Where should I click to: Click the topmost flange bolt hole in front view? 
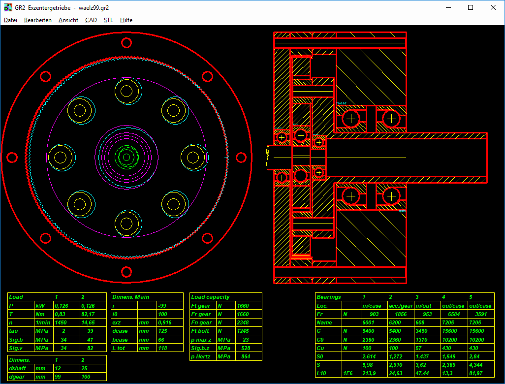click(126, 43)
